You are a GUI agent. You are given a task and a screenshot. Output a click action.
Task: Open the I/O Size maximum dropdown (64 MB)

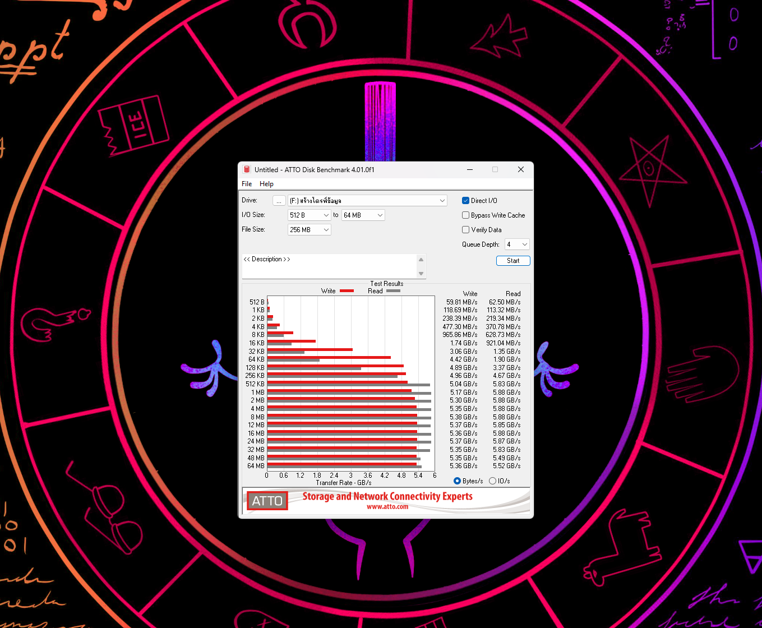coord(363,215)
